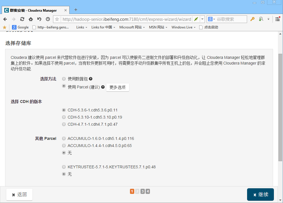Open the search engine selector dropdown
The image size is (283, 203).
point(211,19)
